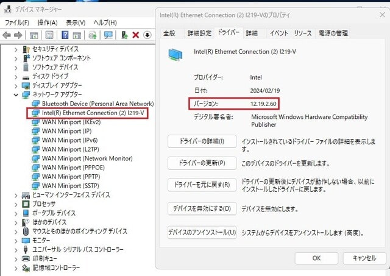Select WAN Miniport (SSTP)

pyautogui.click(x=71, y=186)
